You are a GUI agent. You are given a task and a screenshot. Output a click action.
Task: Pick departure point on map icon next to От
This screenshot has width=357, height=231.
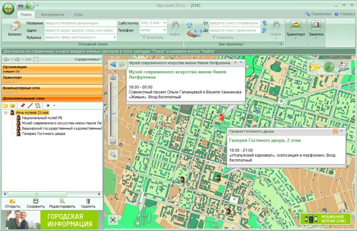(265, 23)
